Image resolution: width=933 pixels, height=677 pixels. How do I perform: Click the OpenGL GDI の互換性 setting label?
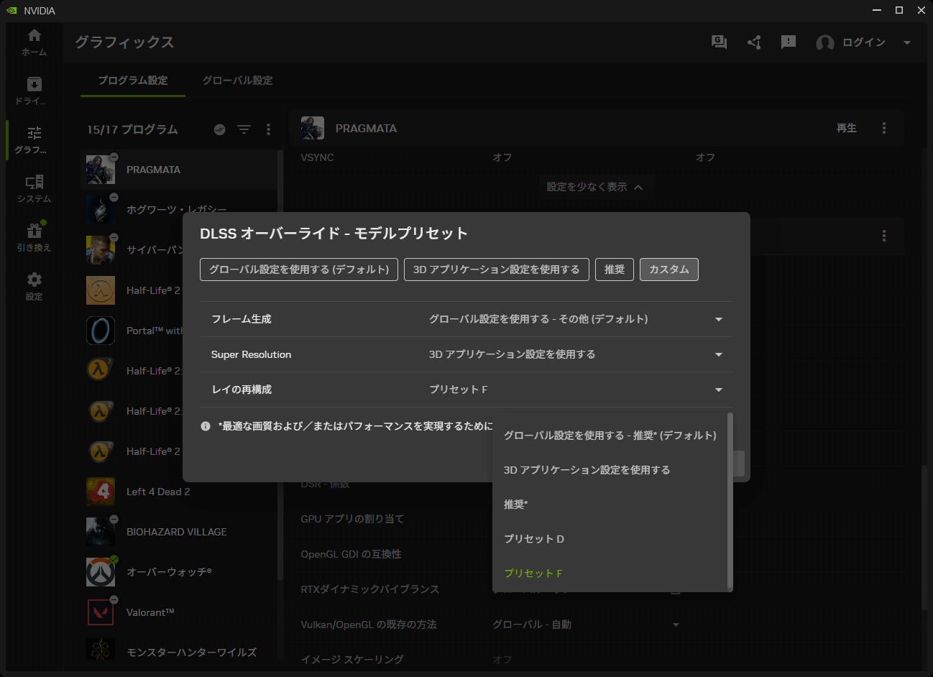(x=351, y=554)
